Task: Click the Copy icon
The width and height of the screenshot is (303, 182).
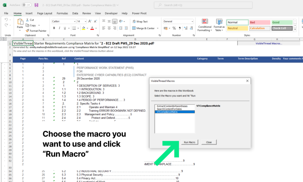Action: (28, 25)
